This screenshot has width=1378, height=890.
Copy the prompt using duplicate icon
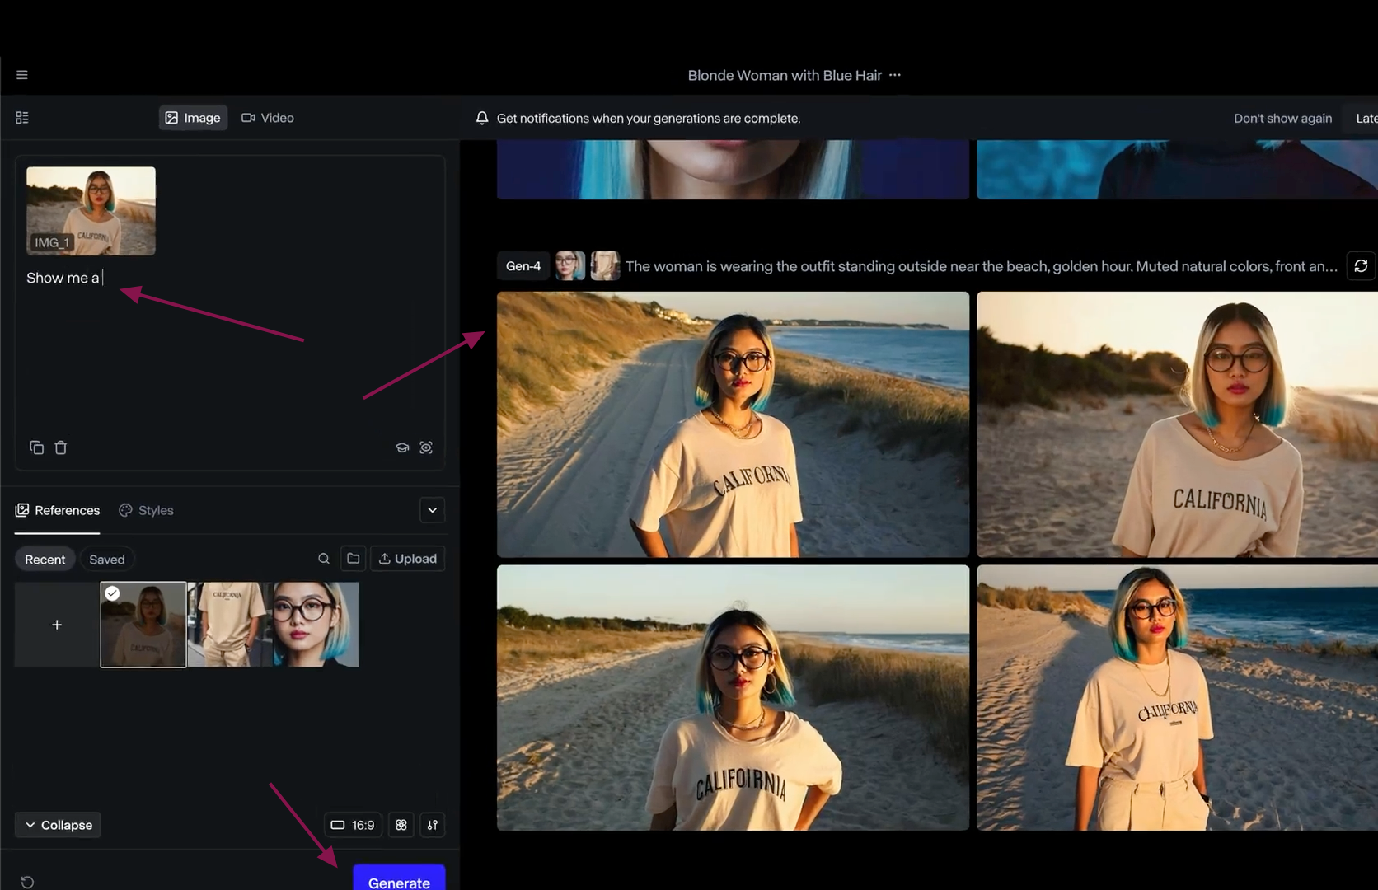coord(36,447)
